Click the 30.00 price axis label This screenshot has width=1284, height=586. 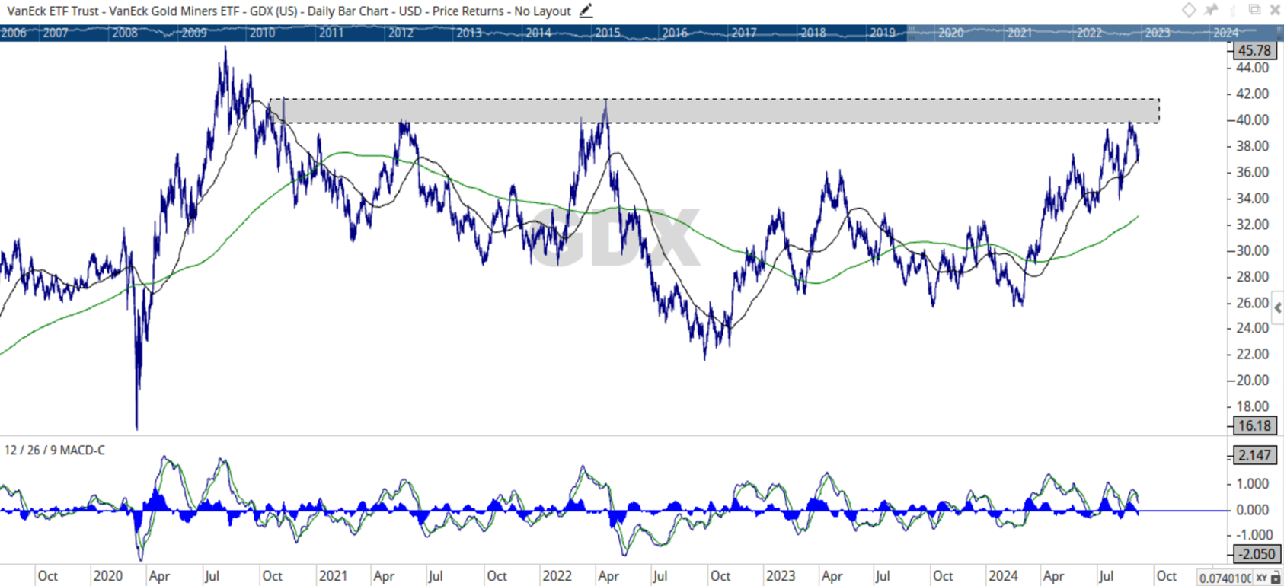(x=1253, y=250)
